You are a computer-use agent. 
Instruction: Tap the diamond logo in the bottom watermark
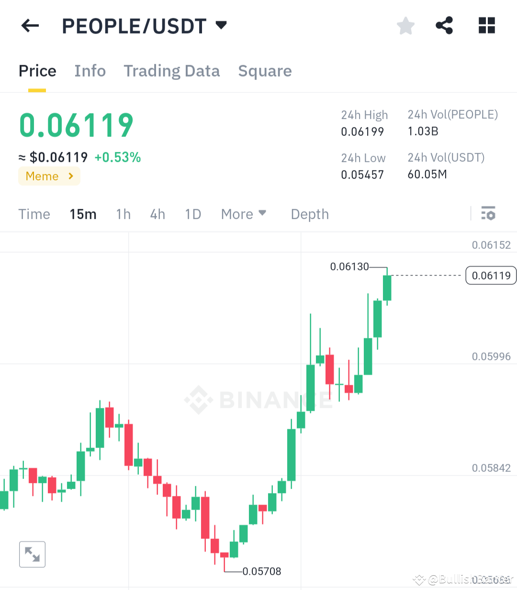click(x=419, y=580)
